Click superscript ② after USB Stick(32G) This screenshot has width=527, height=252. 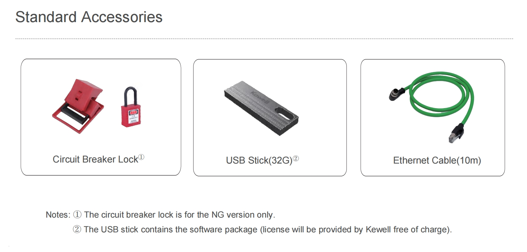(x=296, y=158)
